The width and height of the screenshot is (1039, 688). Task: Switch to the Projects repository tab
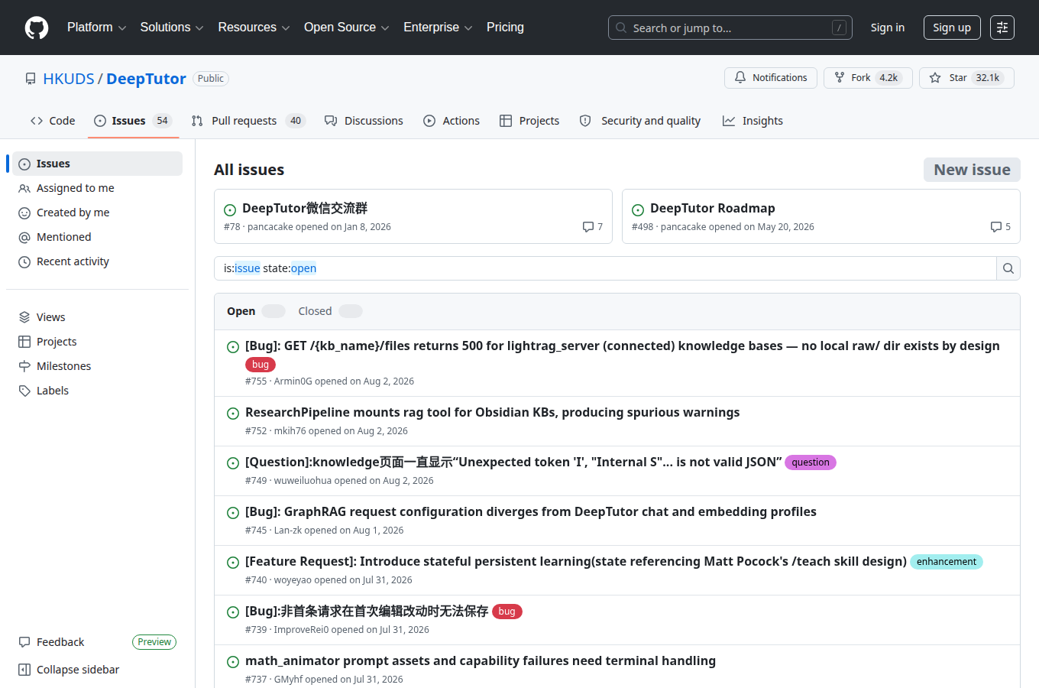529,121
